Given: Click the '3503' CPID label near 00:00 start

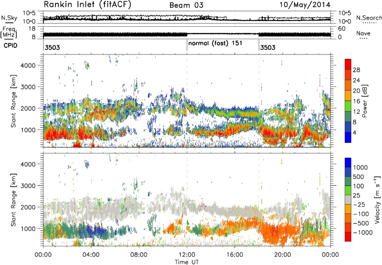Looking at the screenshot, I should click(52, 47).
